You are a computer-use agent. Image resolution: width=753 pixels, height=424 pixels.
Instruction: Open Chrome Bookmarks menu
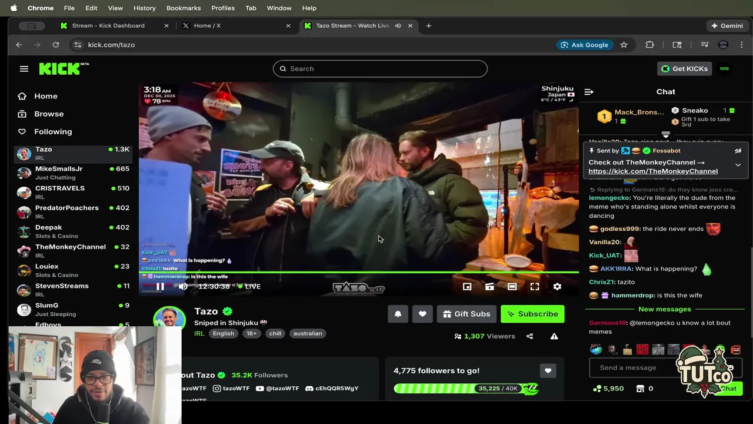point(184,8)
